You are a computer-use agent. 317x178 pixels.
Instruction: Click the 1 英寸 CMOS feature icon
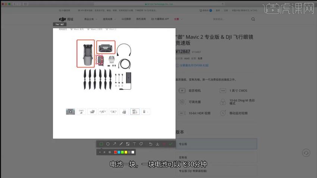click(223, 90)
